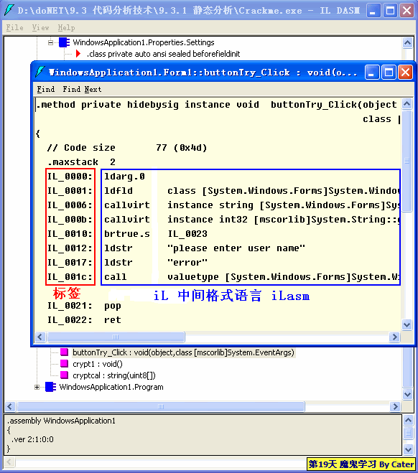Click the ret instruction on IL_0022
Viewport: 418px width, 473px height.
[x=113, y=320]
